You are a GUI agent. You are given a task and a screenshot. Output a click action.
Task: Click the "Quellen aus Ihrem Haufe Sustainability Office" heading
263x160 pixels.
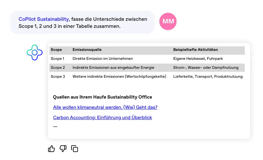tap(103, 97)
